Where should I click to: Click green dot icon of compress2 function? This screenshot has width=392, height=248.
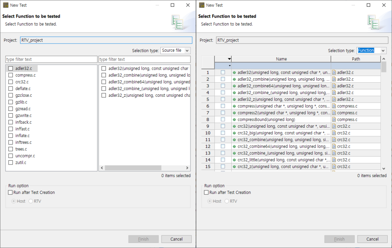[x=234, y=113]
